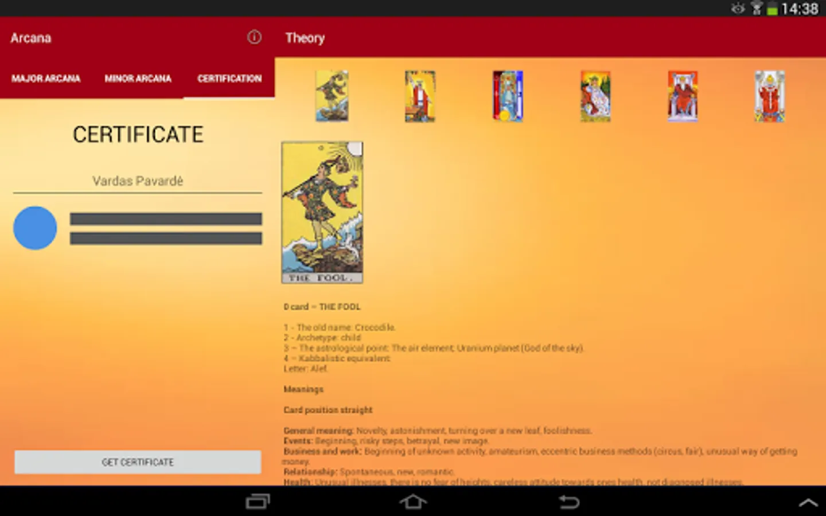
Task: Select The Fool card thumbnail in top row
Action: (x=332, y=96)
